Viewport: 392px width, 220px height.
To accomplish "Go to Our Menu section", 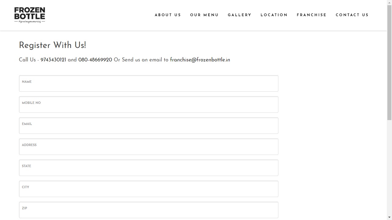I will (x=204, y=15).
